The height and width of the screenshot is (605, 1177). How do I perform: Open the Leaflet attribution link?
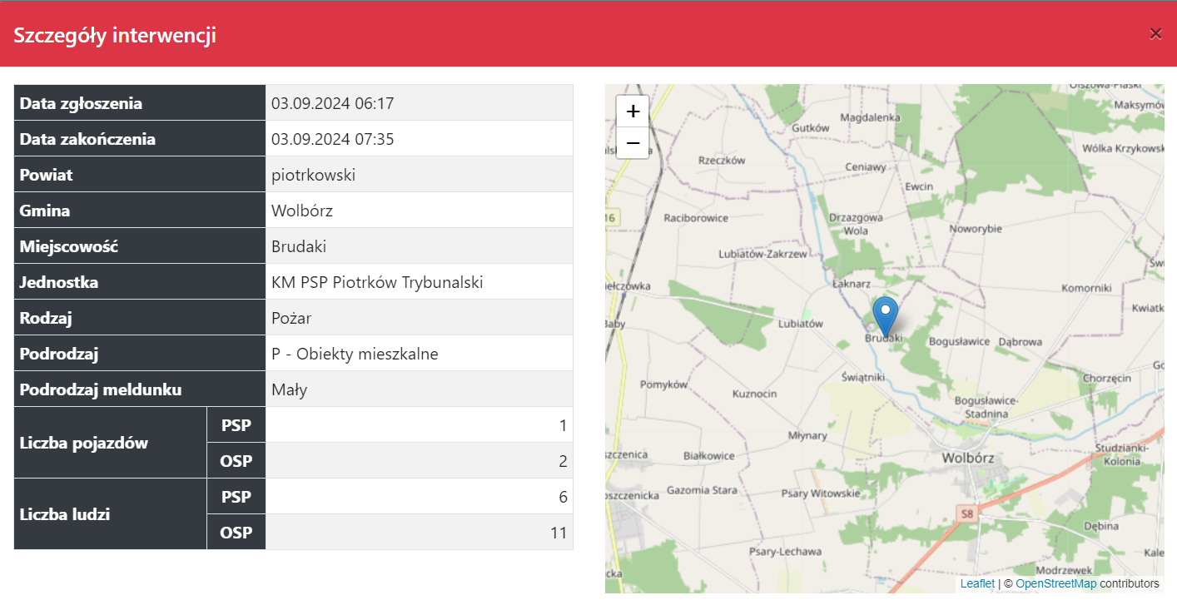pyautogui.click(x=977, y=583)
